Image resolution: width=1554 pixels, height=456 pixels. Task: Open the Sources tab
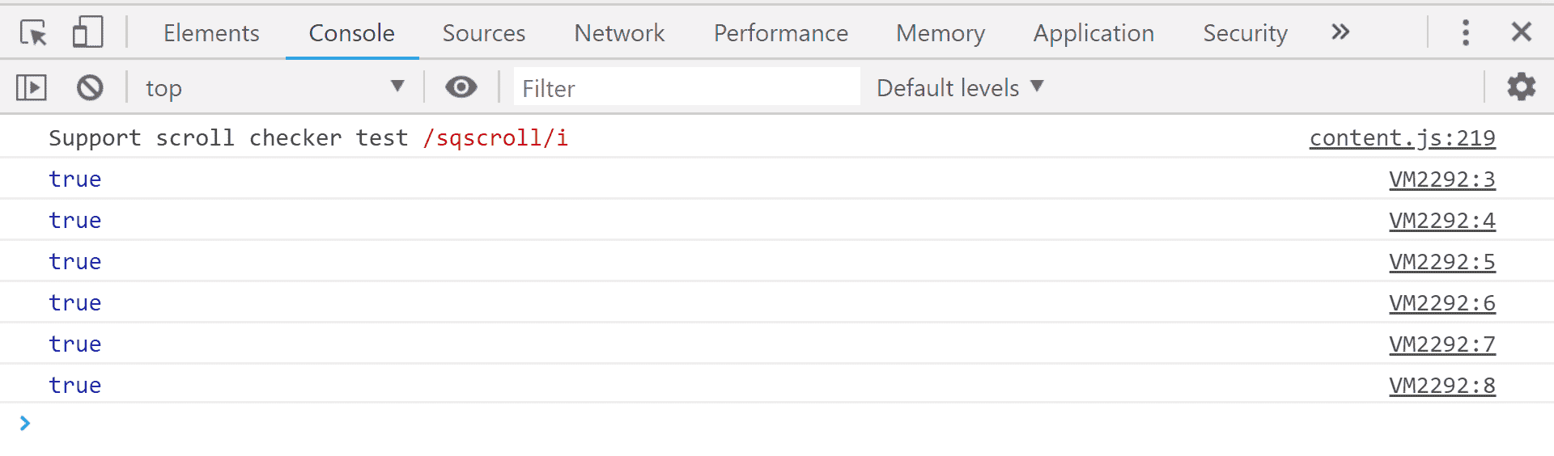coord(484,33)
